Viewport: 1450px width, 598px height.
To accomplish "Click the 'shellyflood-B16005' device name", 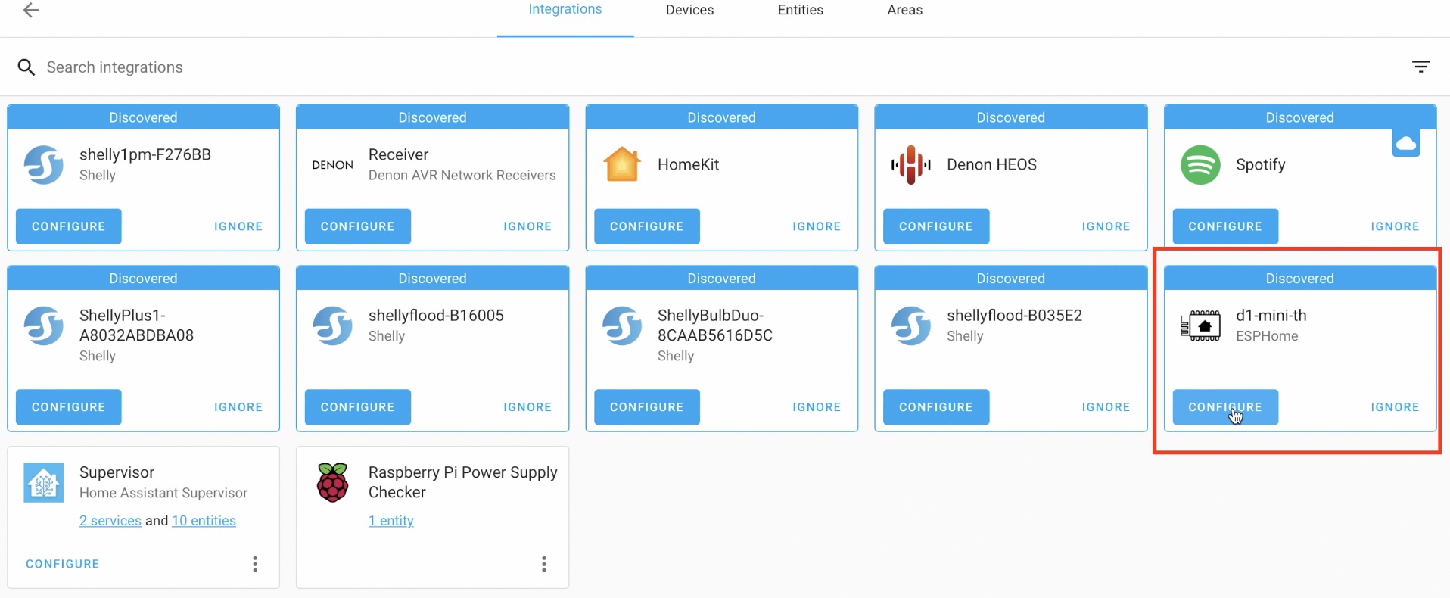I will pyautogui.click(x=436, y=316).
